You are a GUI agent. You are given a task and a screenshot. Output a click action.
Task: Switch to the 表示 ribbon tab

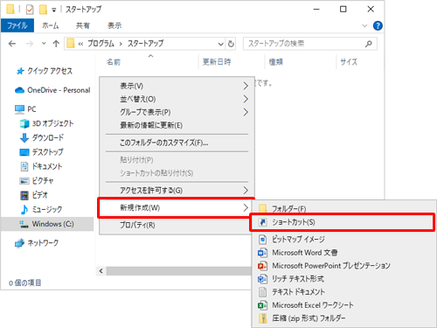[114, 25]
